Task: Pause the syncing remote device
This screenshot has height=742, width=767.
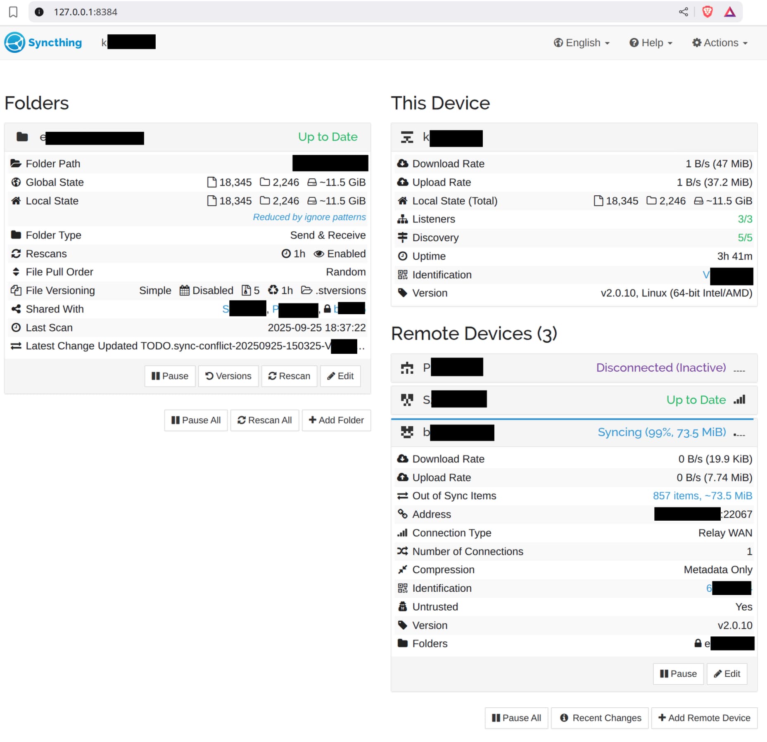Action: click(x=678, y=673)
